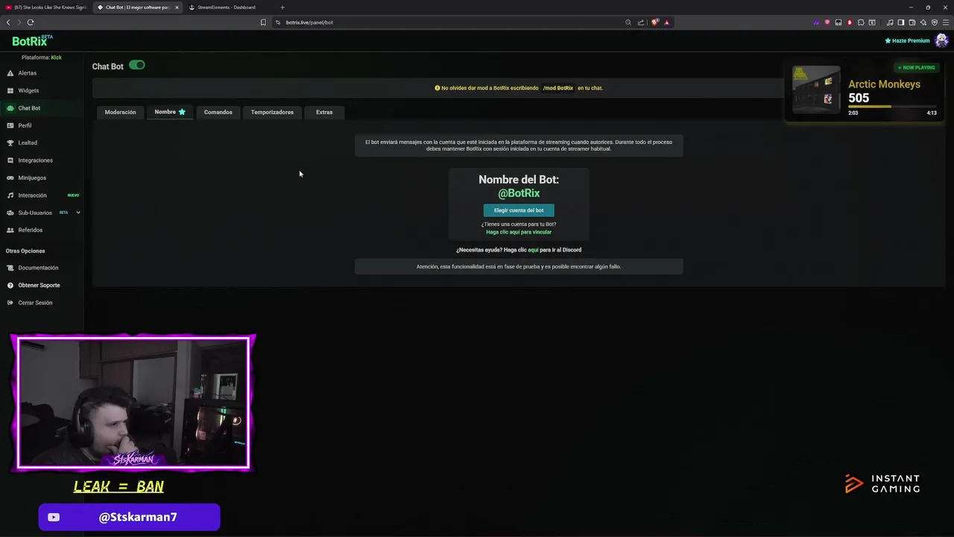Click the zoom magnifier in address bar
This screenshot has height=537, width=954.
pyautogui.click(x=628, y=22)
